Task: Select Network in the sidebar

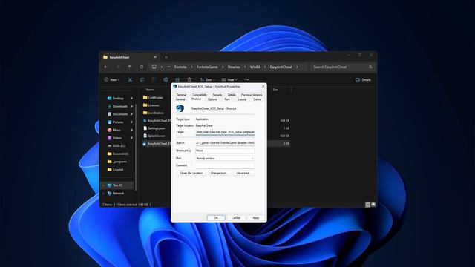Action: [x=118, y=193]
